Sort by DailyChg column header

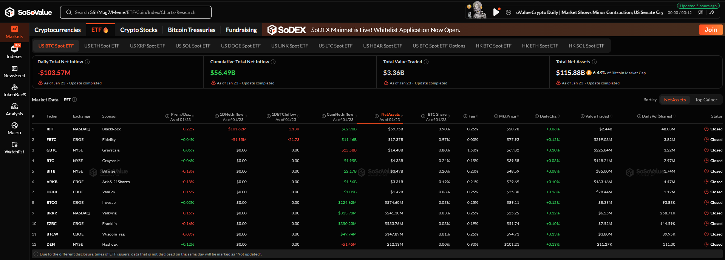(x=547, y=116)
